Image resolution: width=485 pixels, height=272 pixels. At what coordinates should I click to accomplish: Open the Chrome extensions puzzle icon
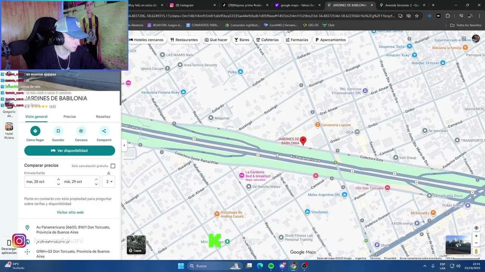pyautogui.click(x=447, y=16)
